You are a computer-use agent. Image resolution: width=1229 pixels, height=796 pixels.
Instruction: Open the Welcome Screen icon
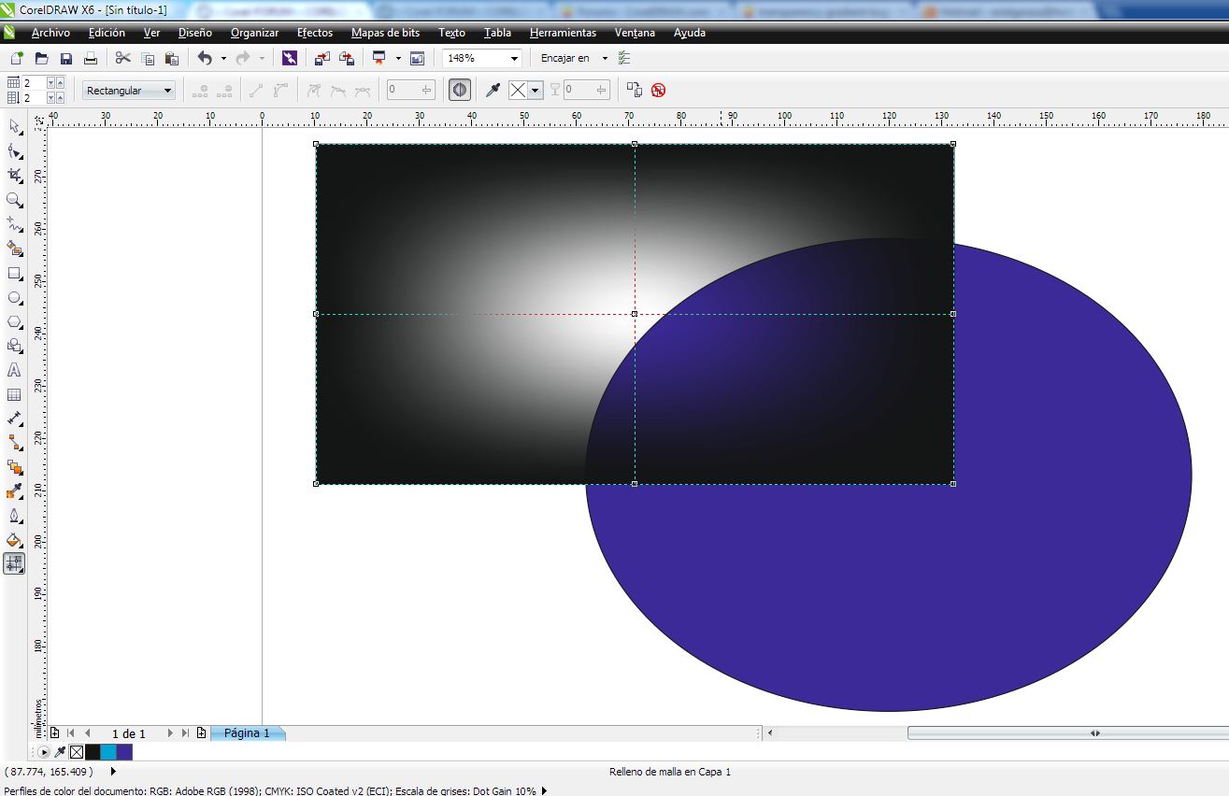[417, 58]
